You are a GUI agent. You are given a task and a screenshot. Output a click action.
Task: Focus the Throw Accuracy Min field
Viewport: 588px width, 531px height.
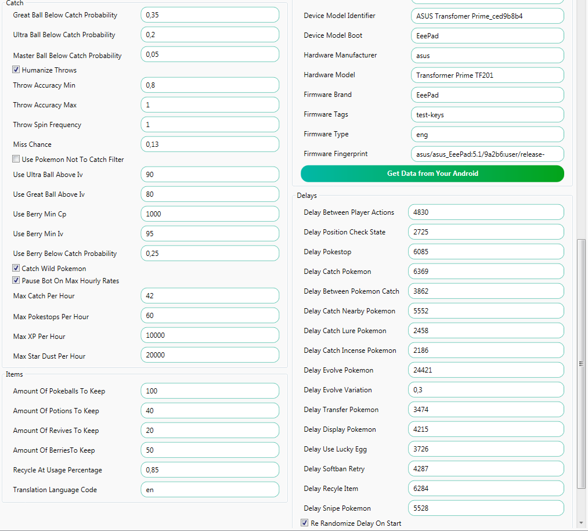(x=210, y=85)
